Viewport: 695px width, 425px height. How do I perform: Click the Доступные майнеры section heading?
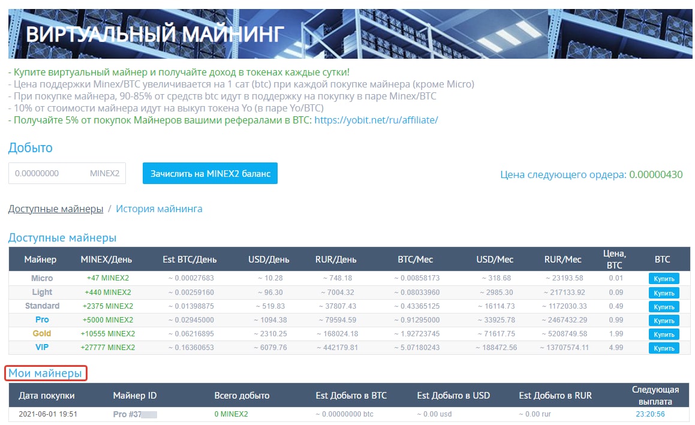coord(62,237)
